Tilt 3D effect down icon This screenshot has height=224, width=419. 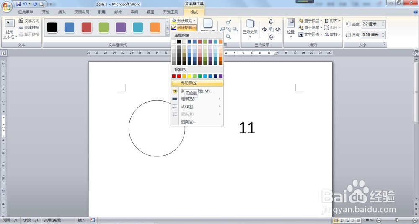(x=271, y=37)
